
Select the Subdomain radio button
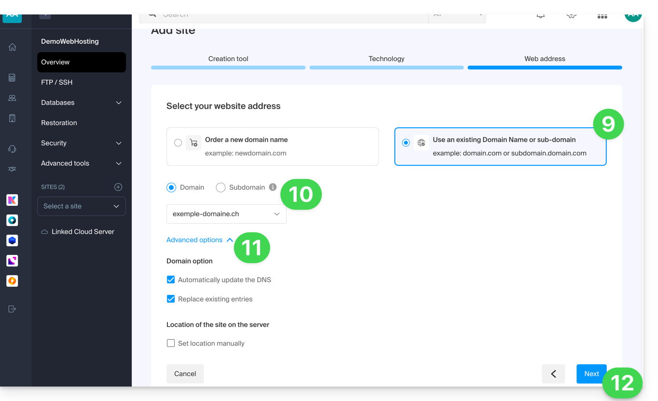pyautogui.click(x=221, y=187)
